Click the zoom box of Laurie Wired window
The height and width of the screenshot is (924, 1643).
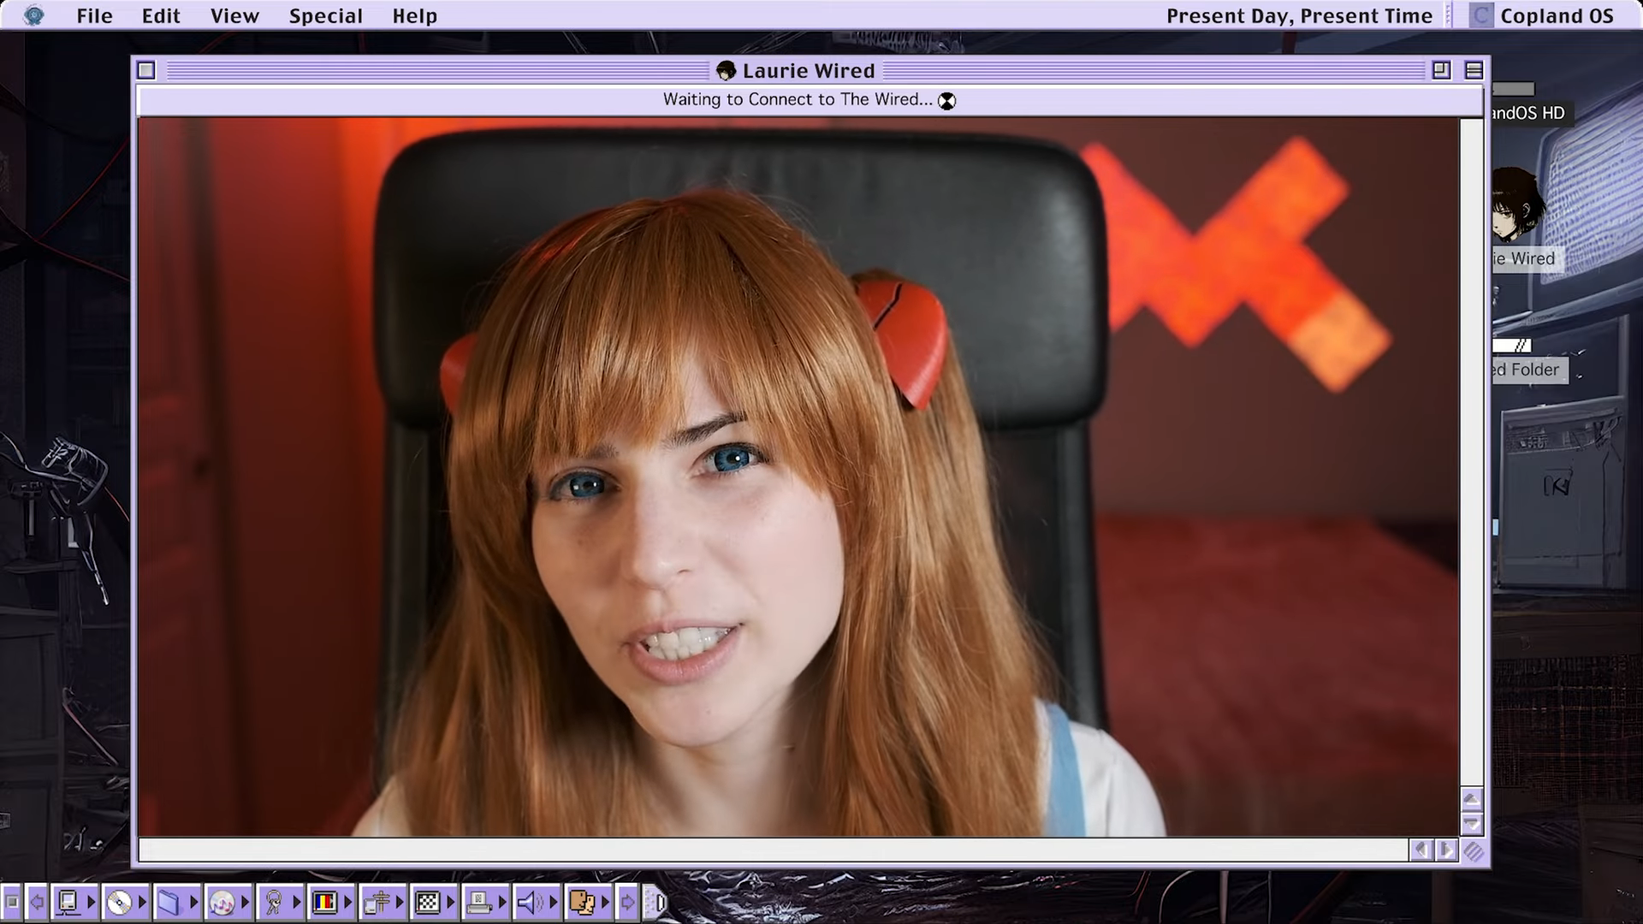pos(1441,70)
